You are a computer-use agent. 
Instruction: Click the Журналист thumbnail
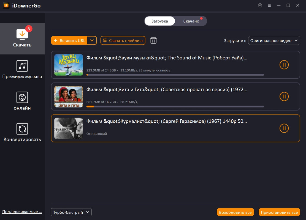(69, 128)
